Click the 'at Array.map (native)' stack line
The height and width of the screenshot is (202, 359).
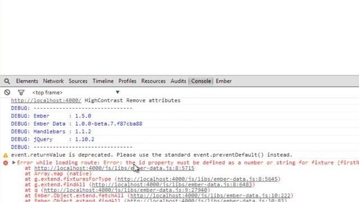(58, 173)
